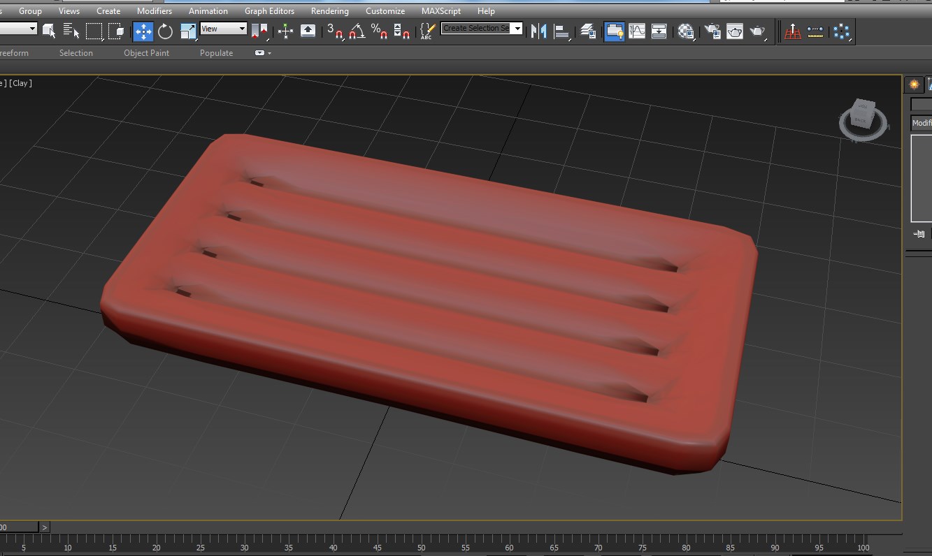
Task: Click the Render Production teapot icon
Action: point(757,31)
